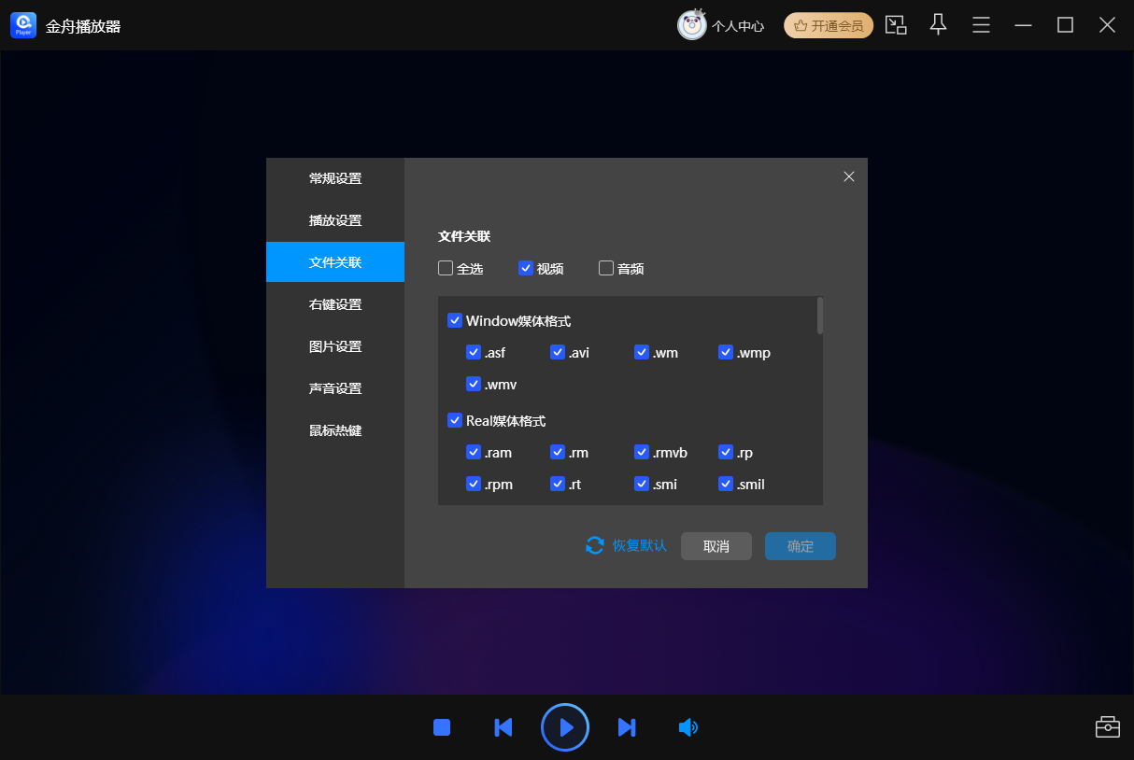
Task: Open 个人中心 user avatar
Action: tap(692, 25)
